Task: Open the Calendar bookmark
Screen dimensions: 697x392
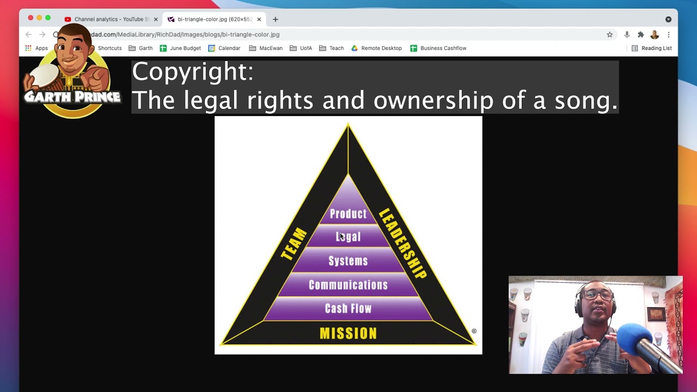Action: (224, 48)
